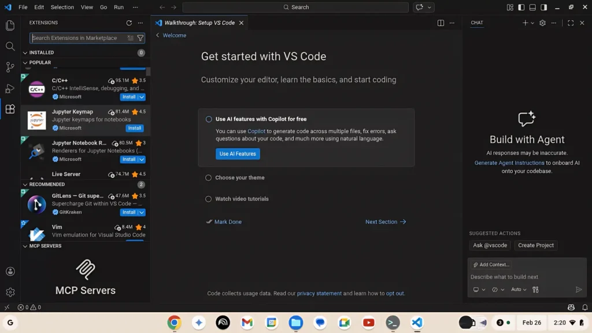
Task: Open Jupyter Notebook Renderers install dropdown arrow
Action: coord(142,160)
